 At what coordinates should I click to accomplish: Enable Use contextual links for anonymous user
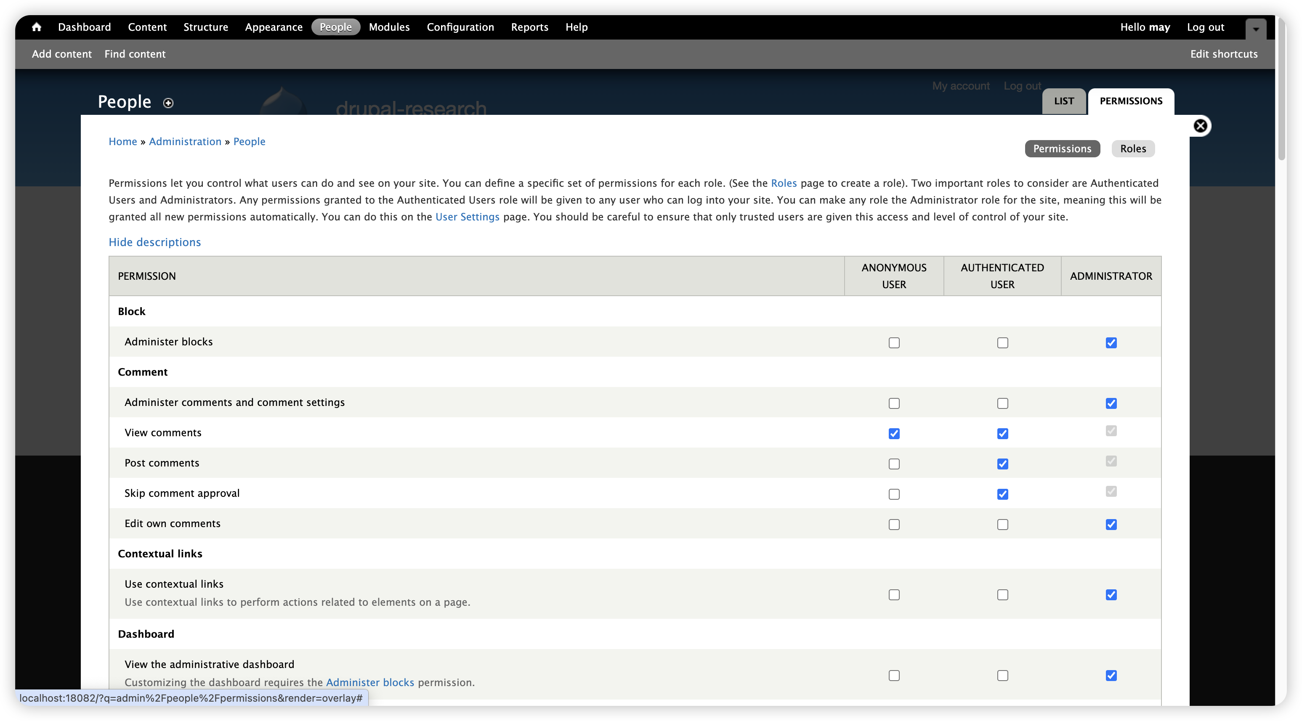[894, 595]
